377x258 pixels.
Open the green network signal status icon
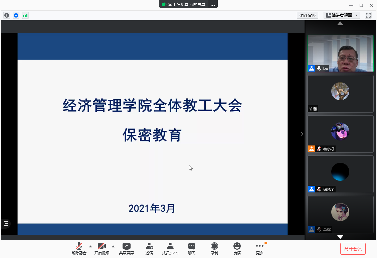(x=25, y=15)
